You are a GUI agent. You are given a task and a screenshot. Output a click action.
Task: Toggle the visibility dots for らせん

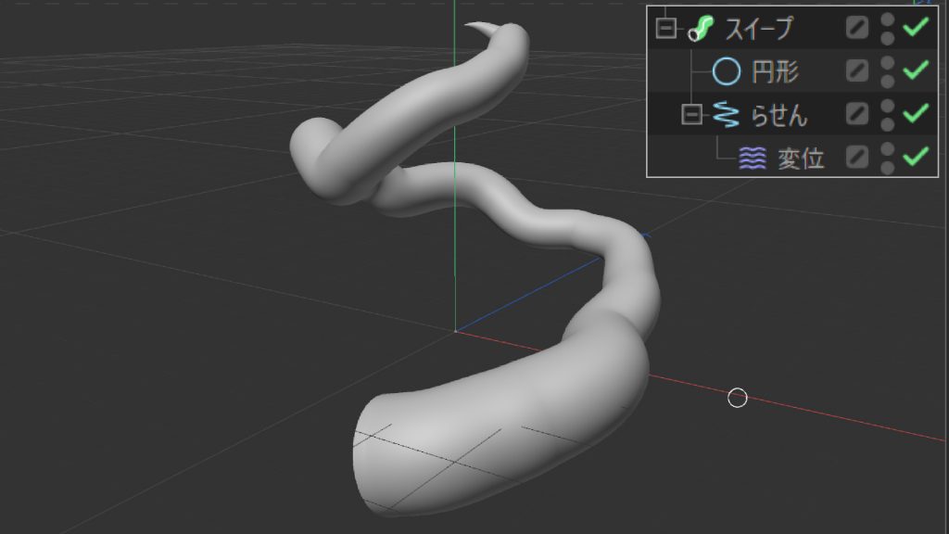[888, 114]
